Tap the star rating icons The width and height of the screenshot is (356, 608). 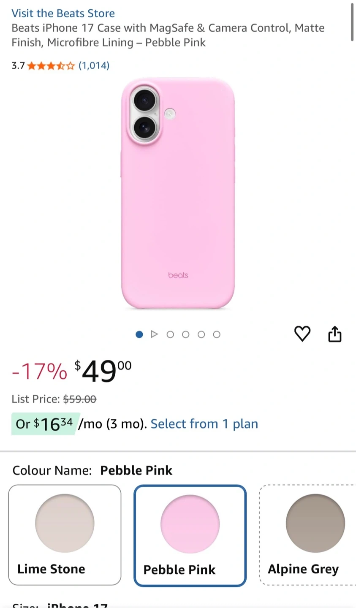(x=51, y=65)
